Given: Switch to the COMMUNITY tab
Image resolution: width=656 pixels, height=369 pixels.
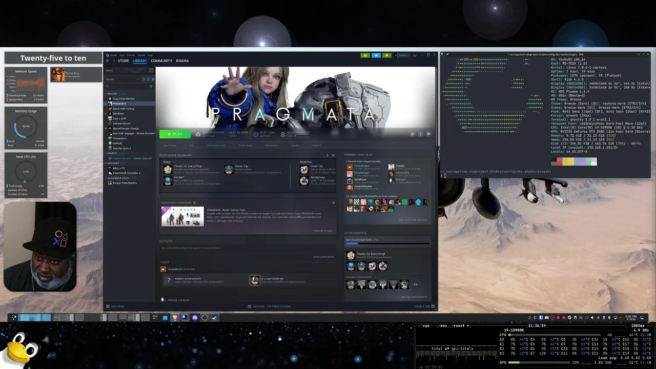Looking at the screenshot, I should 161,61.
